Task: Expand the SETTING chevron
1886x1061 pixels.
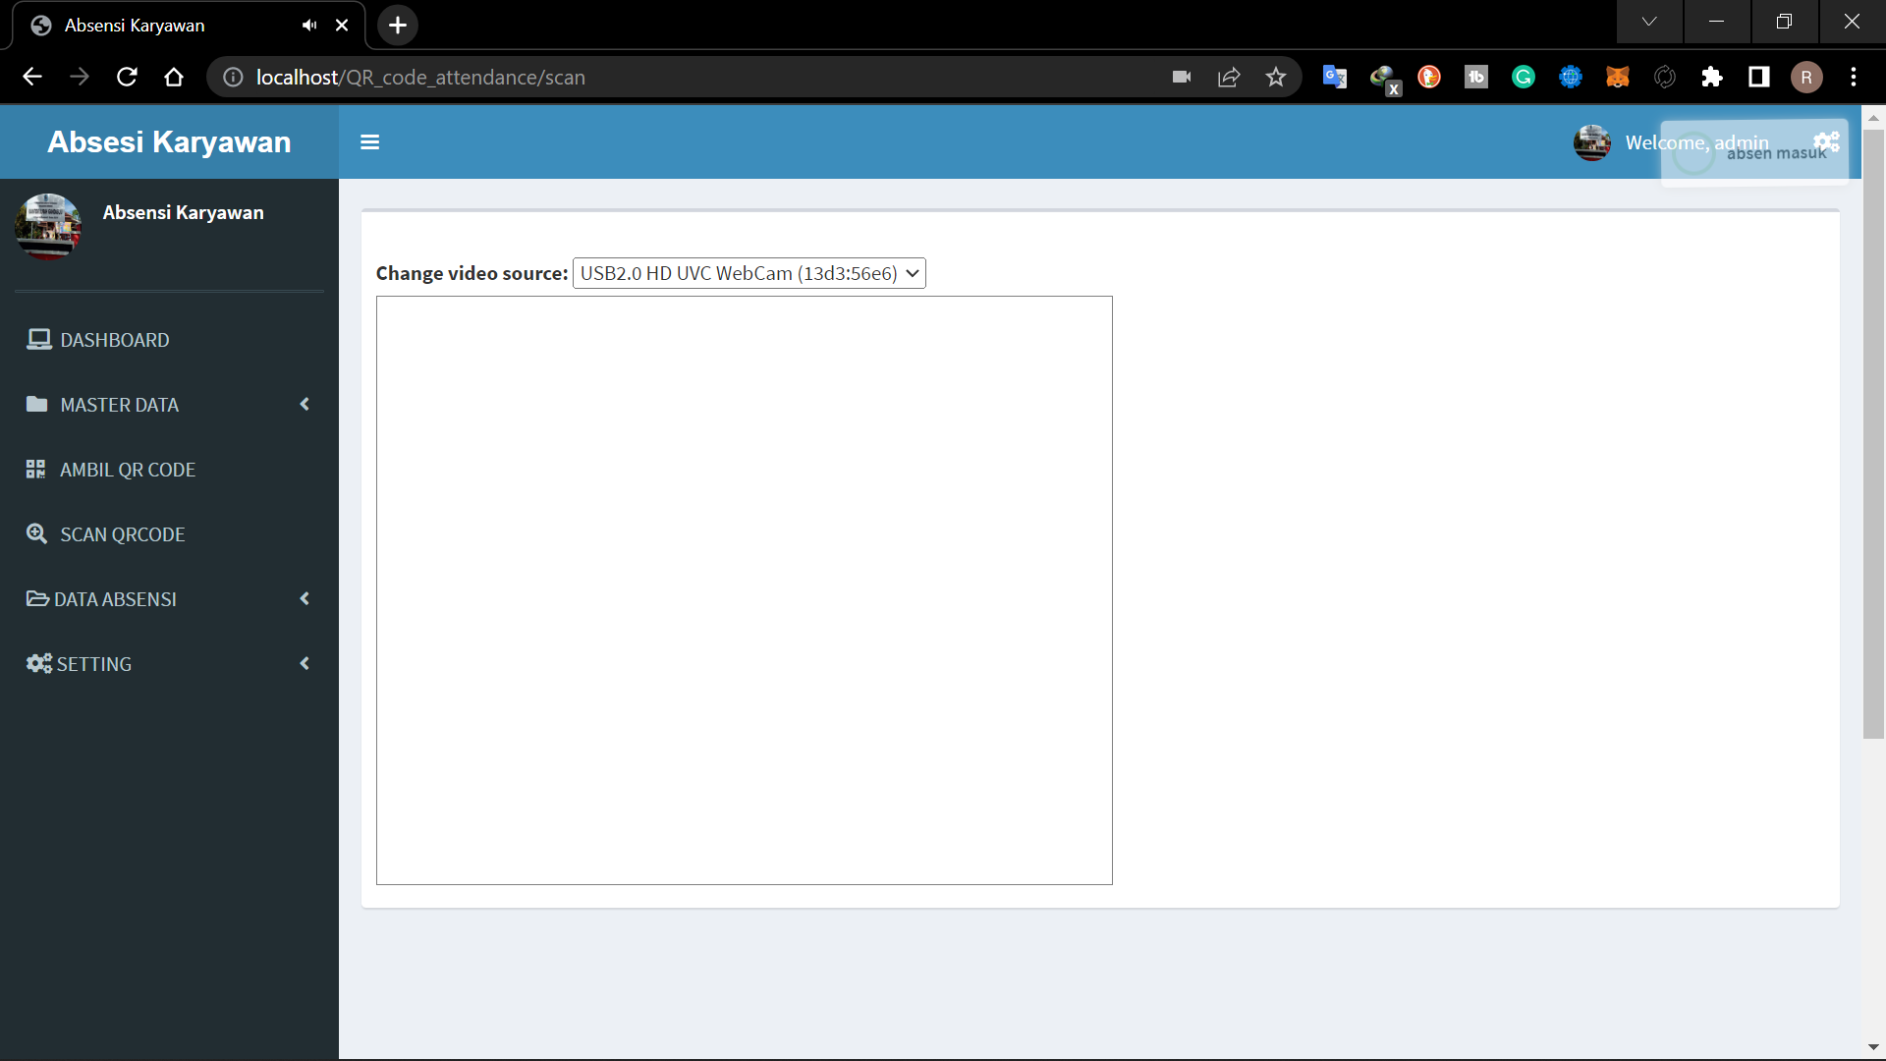Action: point(305,663)
